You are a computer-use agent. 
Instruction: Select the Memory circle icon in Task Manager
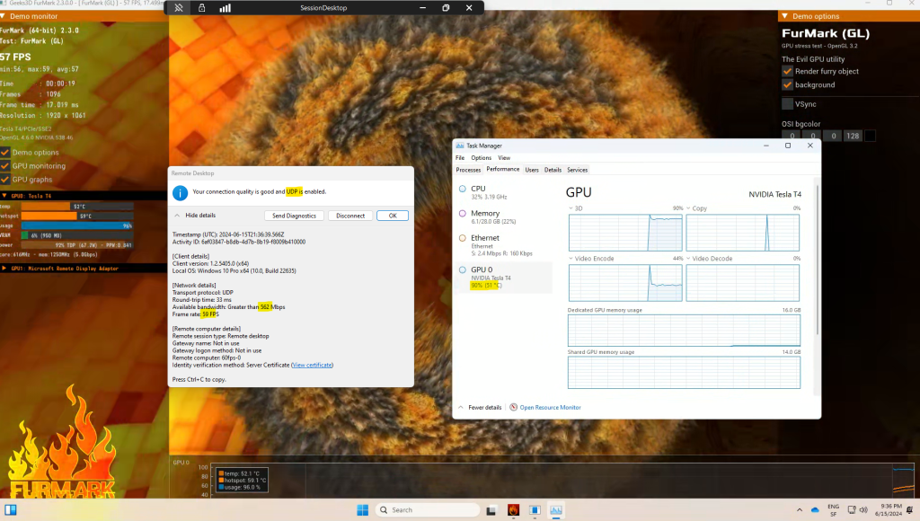tap(463, 214)
